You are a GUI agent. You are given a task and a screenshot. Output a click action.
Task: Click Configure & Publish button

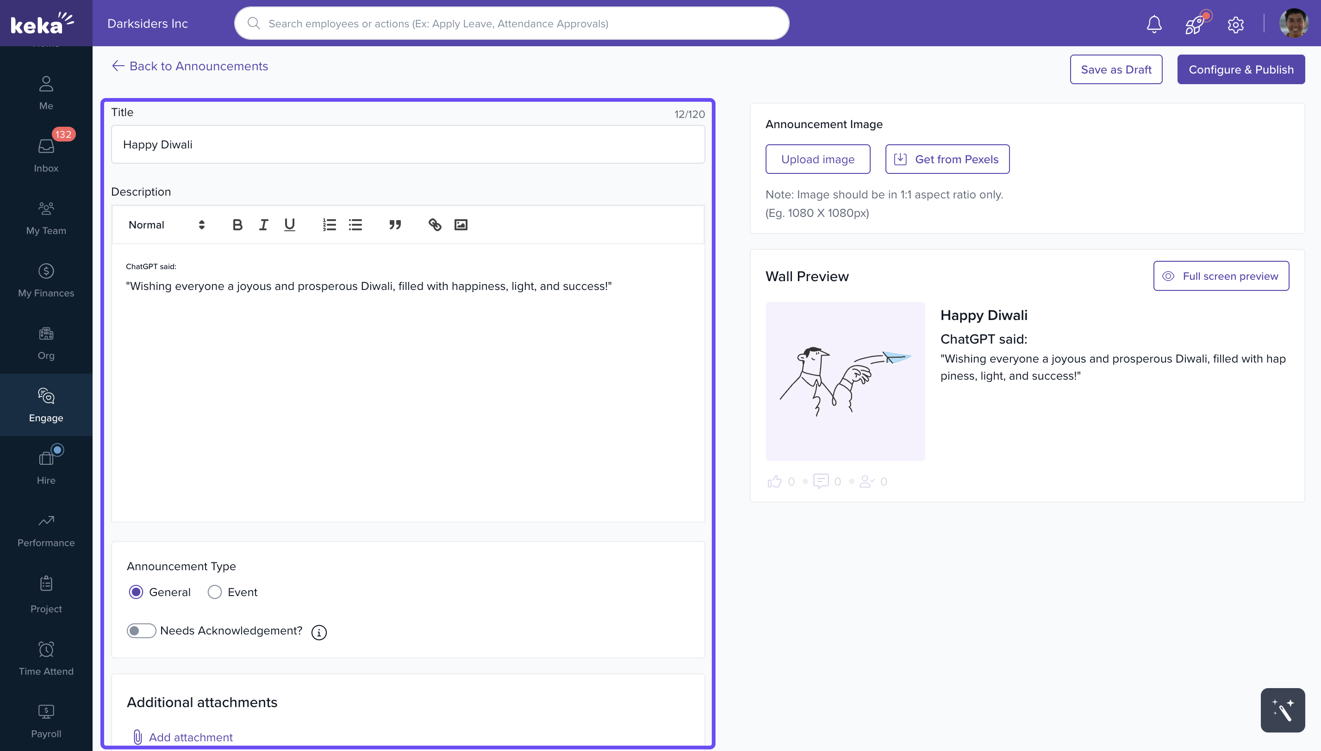(x=1240, y=70)
